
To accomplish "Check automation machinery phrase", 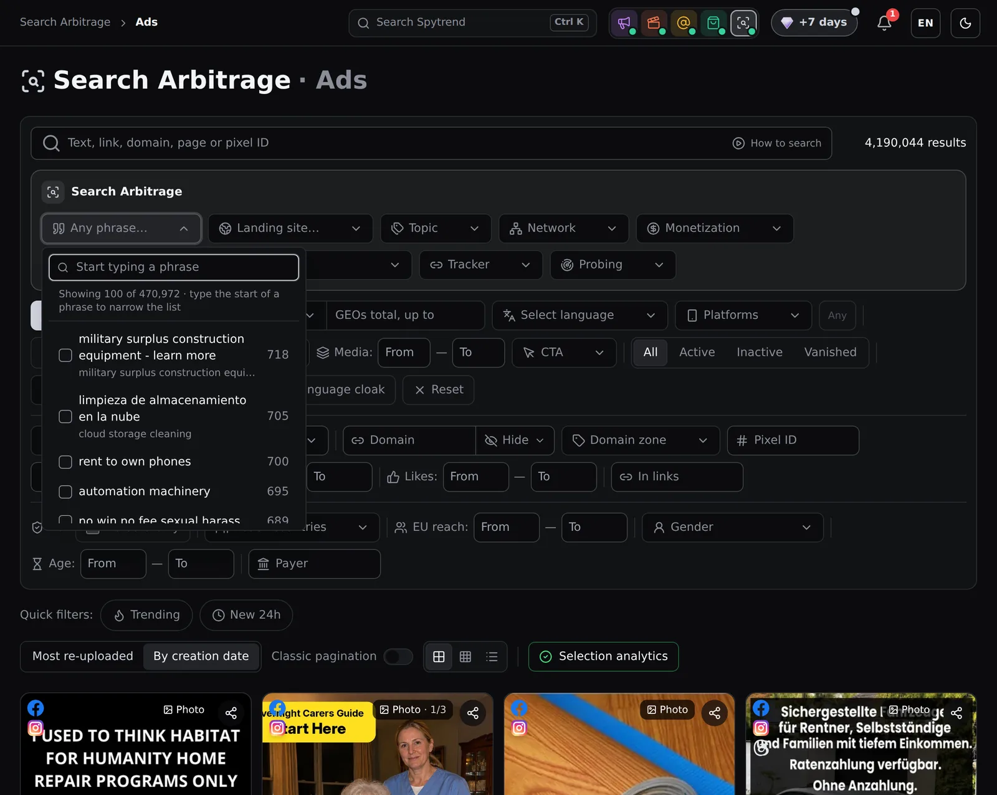I will click(x=65, y=492).
